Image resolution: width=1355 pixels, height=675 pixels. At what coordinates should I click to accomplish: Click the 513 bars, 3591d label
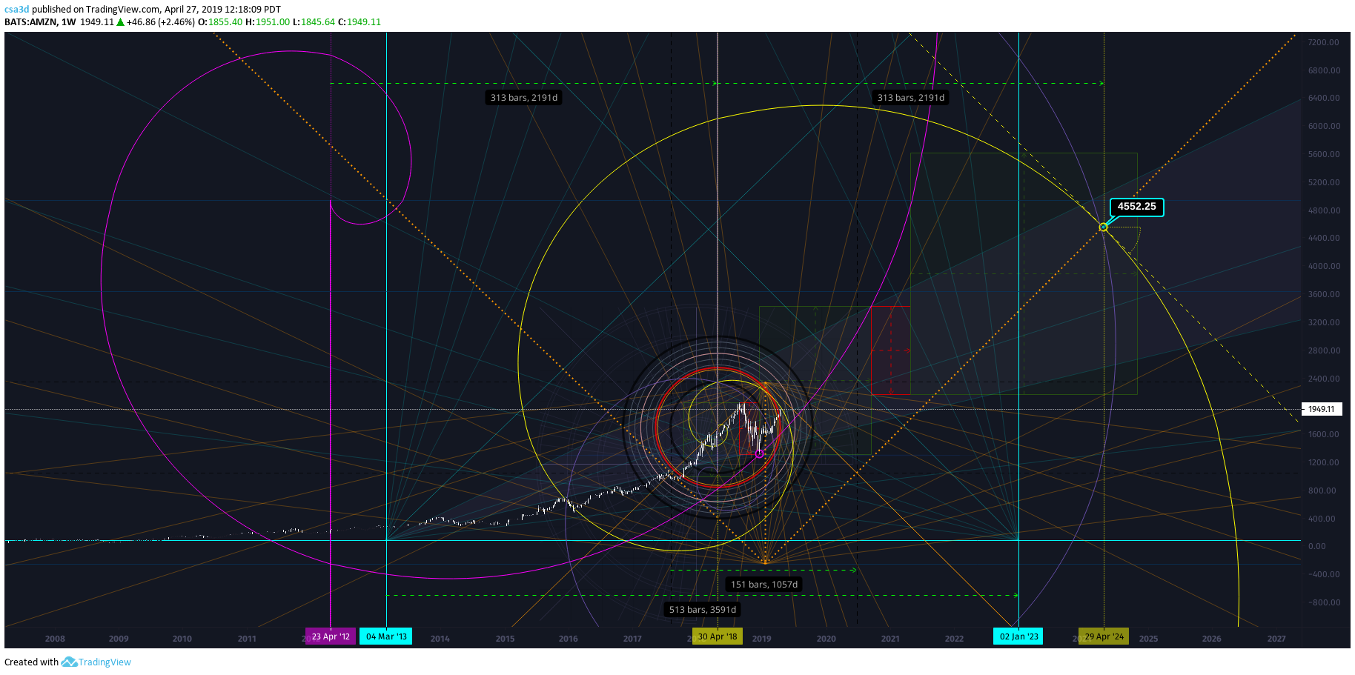(703, 610)
